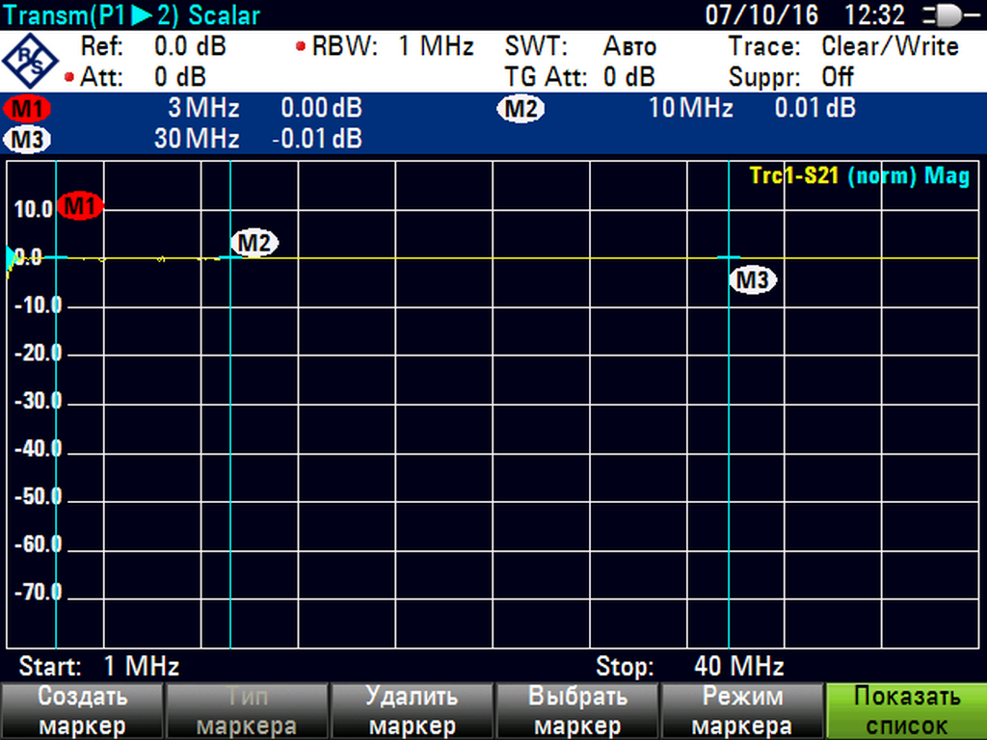Select the M3 marker label on the trace
Viewport: 987px width, 740px height.
pos(753,280)
